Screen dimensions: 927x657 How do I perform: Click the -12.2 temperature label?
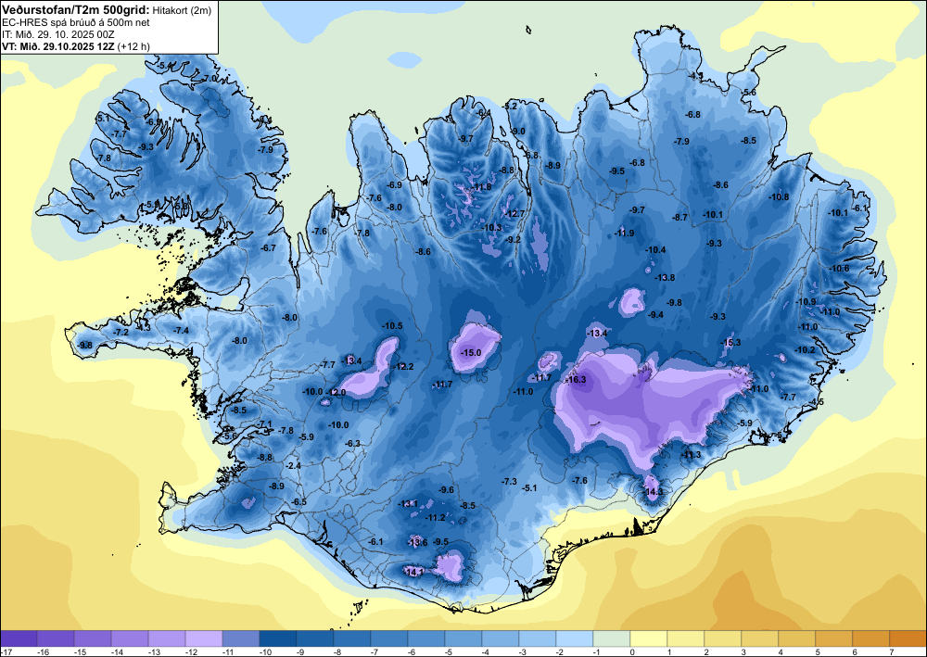pos(404,366)
